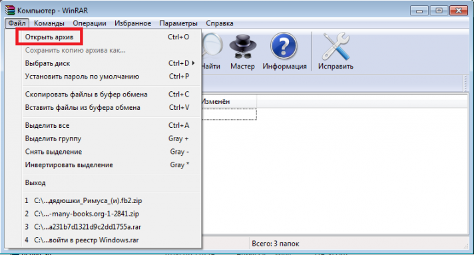Click the WinRAR books icon in title bar
474x255 pixels.
coord(10,10)
